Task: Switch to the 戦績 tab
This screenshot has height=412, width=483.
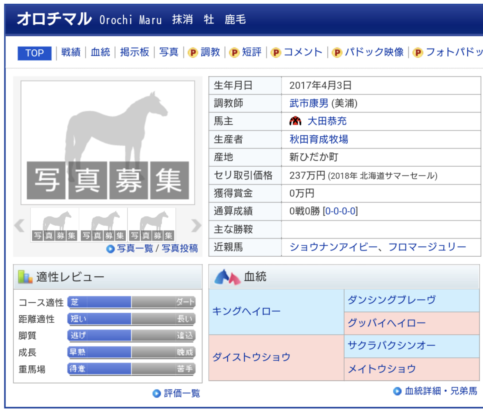Action: [71, 52]
